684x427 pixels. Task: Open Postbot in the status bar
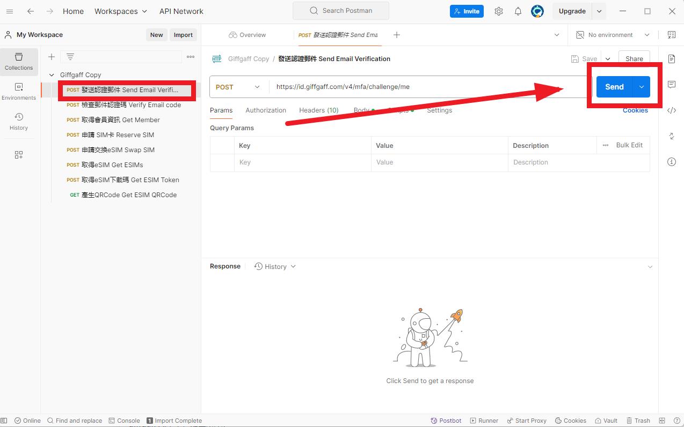tap(446, 421)
